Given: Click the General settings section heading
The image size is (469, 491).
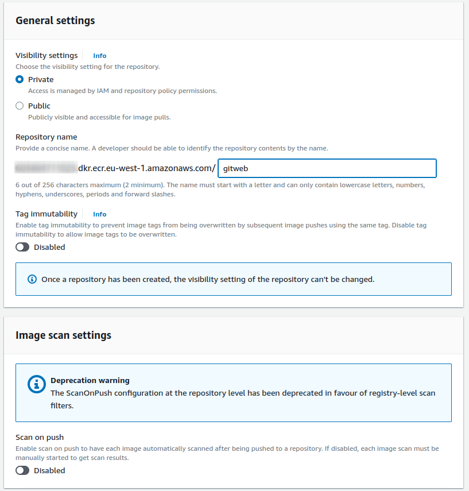Looking at the screenshot, I should click(55, 21).
